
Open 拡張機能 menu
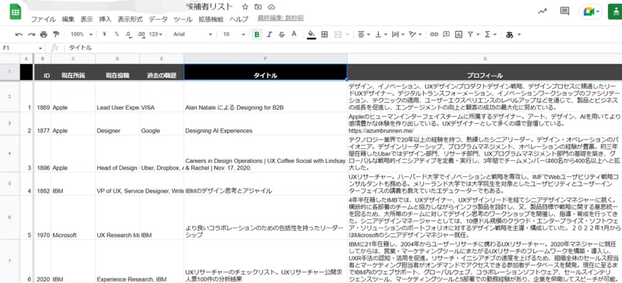click(211, 19)
